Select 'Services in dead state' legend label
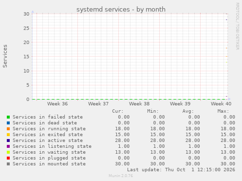 point(45,123)
